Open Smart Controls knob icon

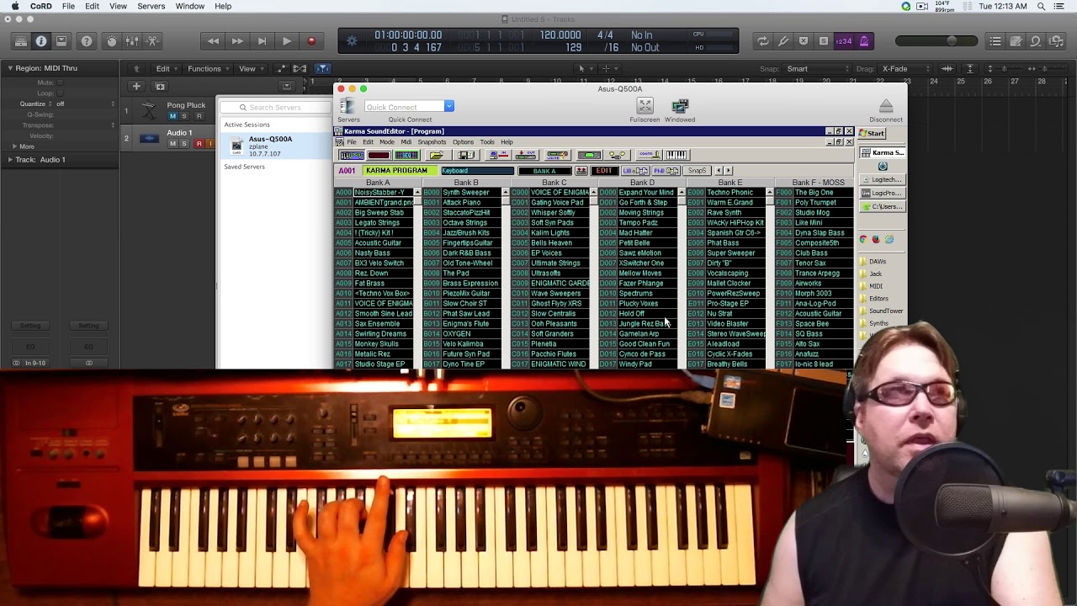[112, 41]
